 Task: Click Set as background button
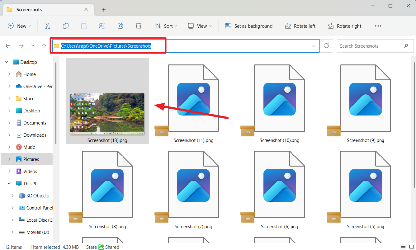(249, 26)
